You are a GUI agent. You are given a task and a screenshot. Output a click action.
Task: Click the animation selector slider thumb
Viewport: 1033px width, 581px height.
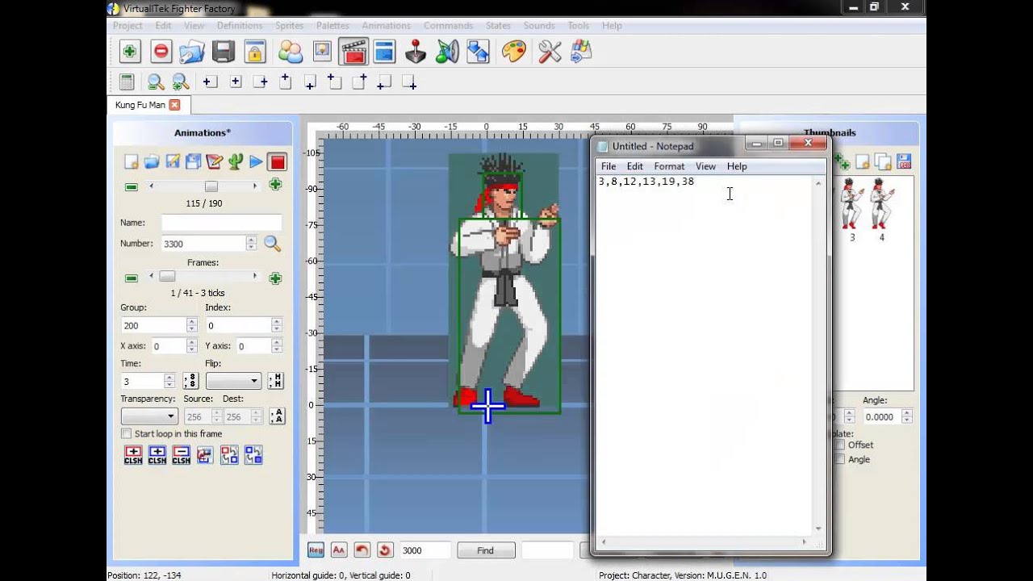coord(211,186)
